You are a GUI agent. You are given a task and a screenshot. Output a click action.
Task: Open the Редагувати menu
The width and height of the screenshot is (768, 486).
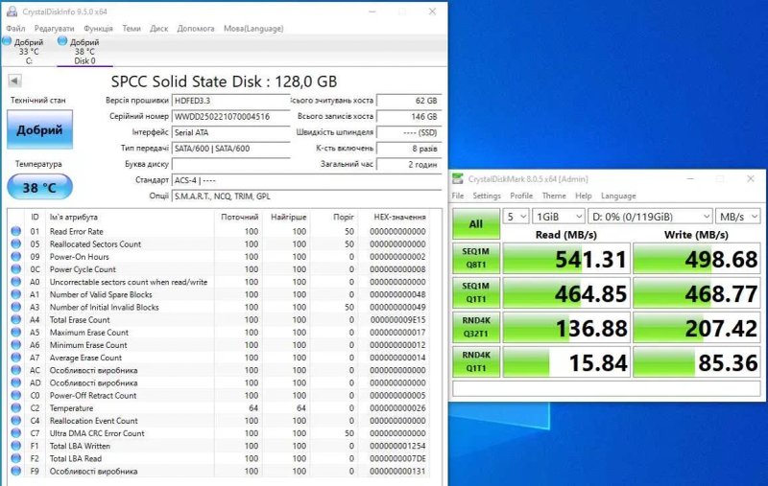[x=55, y=29]
